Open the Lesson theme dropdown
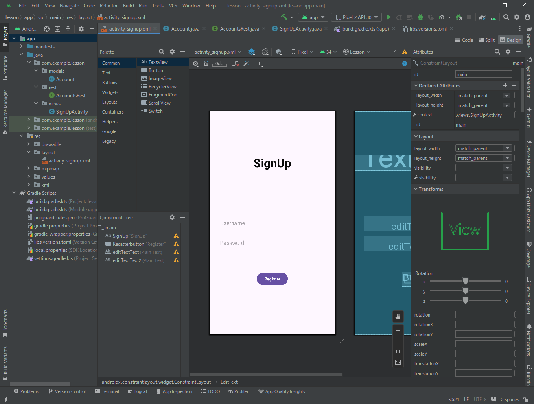534x404 pixels. [x=357, y=52]
